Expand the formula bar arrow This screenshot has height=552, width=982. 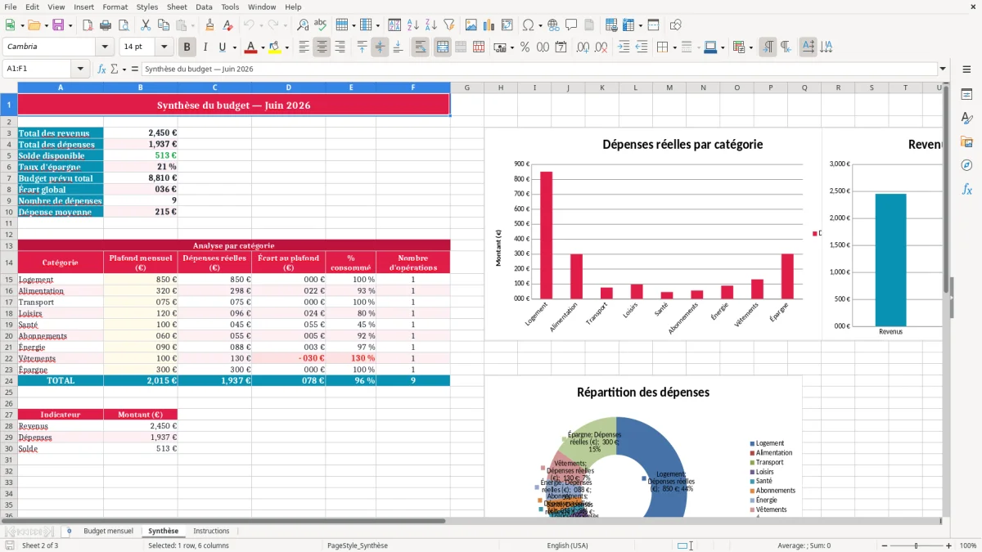943,69
